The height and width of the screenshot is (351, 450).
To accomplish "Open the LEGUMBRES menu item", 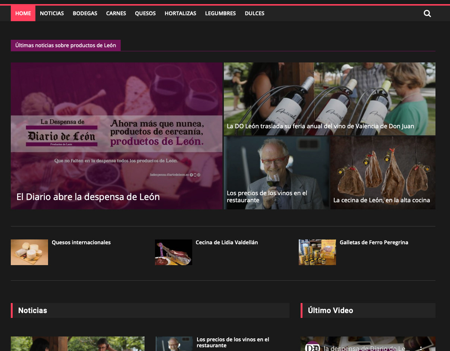I will (221, 13).
